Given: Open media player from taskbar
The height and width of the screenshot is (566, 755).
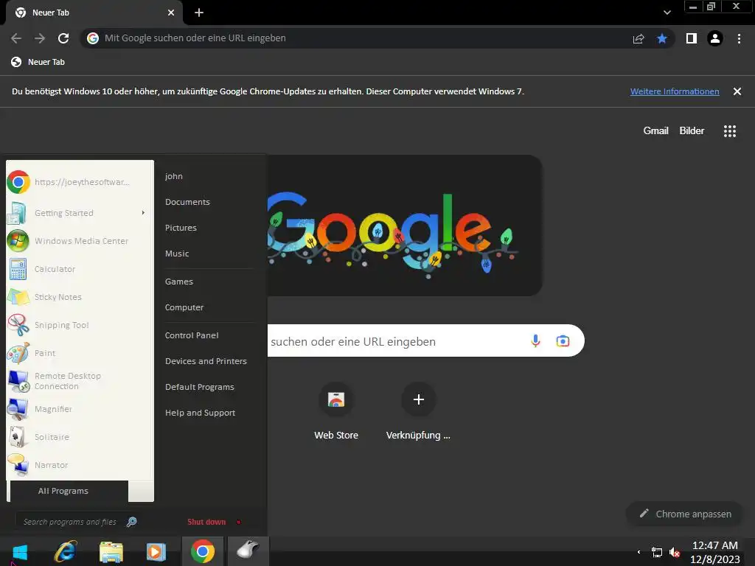Looking at the screenshot, I should tap(156, 551).
